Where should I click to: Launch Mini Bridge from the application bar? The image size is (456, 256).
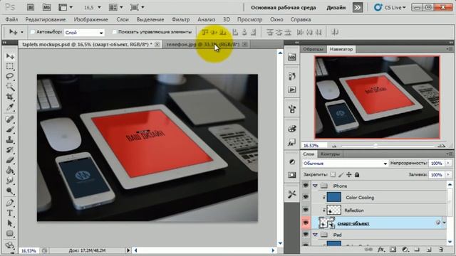coord(46,7)
